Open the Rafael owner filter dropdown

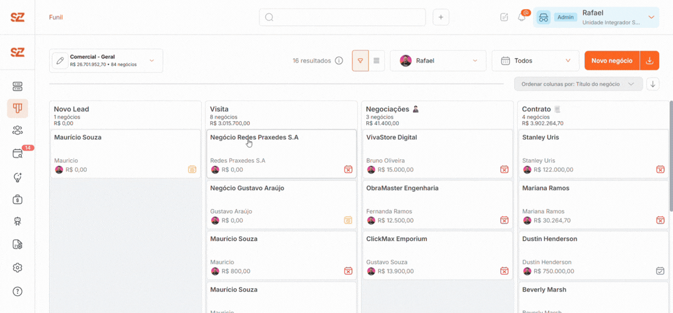438,61
